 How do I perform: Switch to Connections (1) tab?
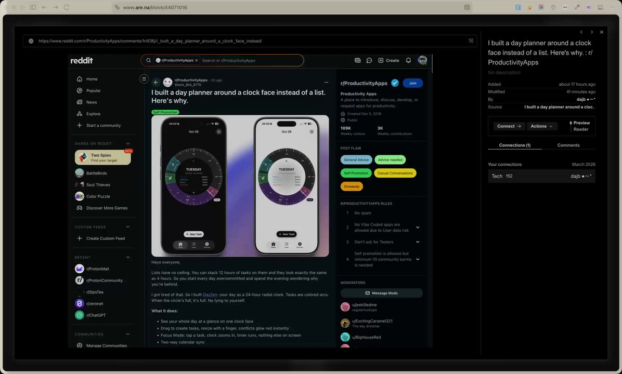(x=514, y=145)
